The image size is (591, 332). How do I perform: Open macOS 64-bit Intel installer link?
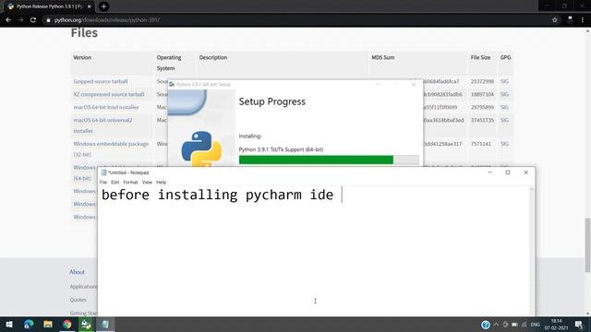tap(106, 107)
